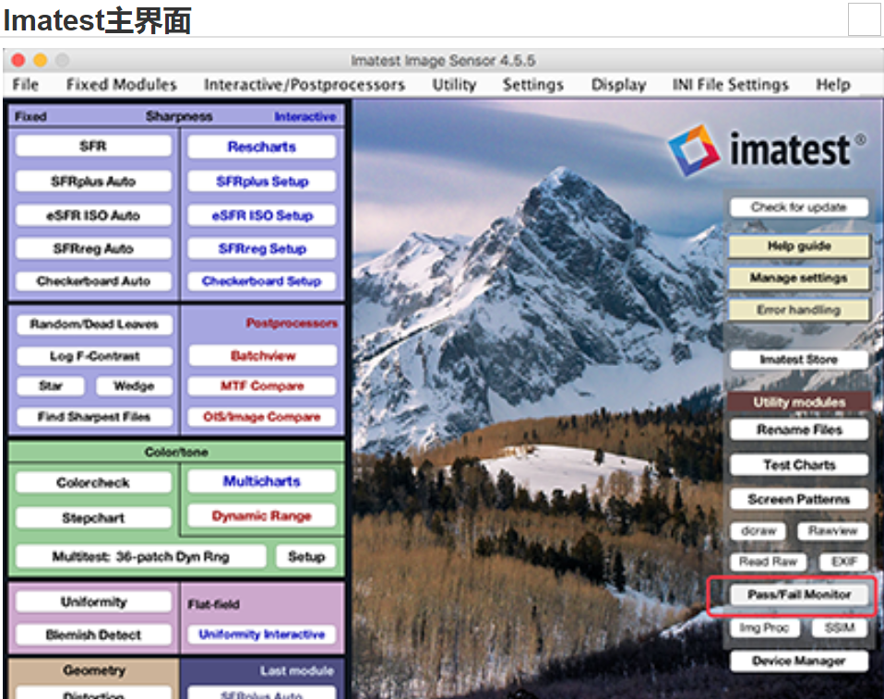The image size is (884, 699).
Task: Launch the Dynamic Range module
Action: pyautogui.click(x=261, y=516)
